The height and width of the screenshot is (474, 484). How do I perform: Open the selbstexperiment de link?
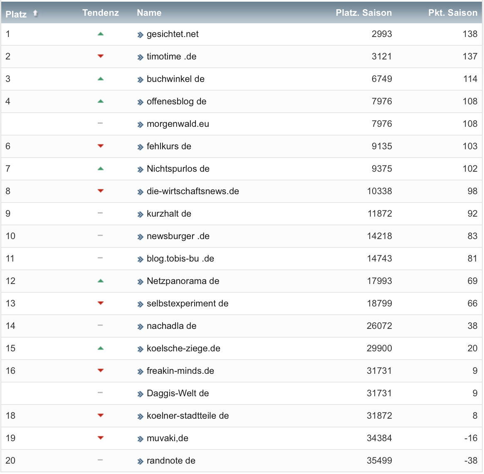coord(188,304)
